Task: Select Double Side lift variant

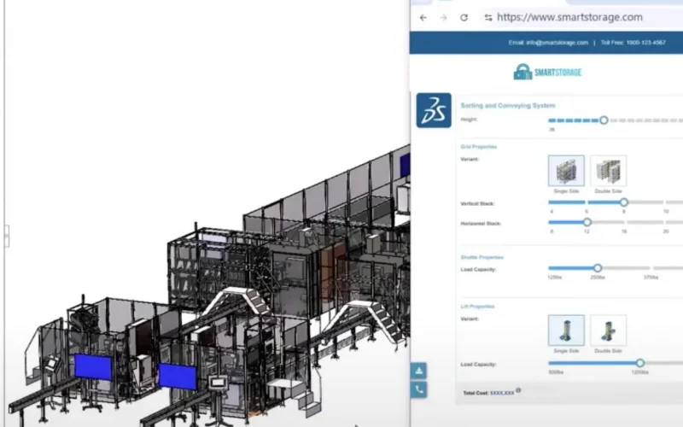Action: tap(608, 330)
